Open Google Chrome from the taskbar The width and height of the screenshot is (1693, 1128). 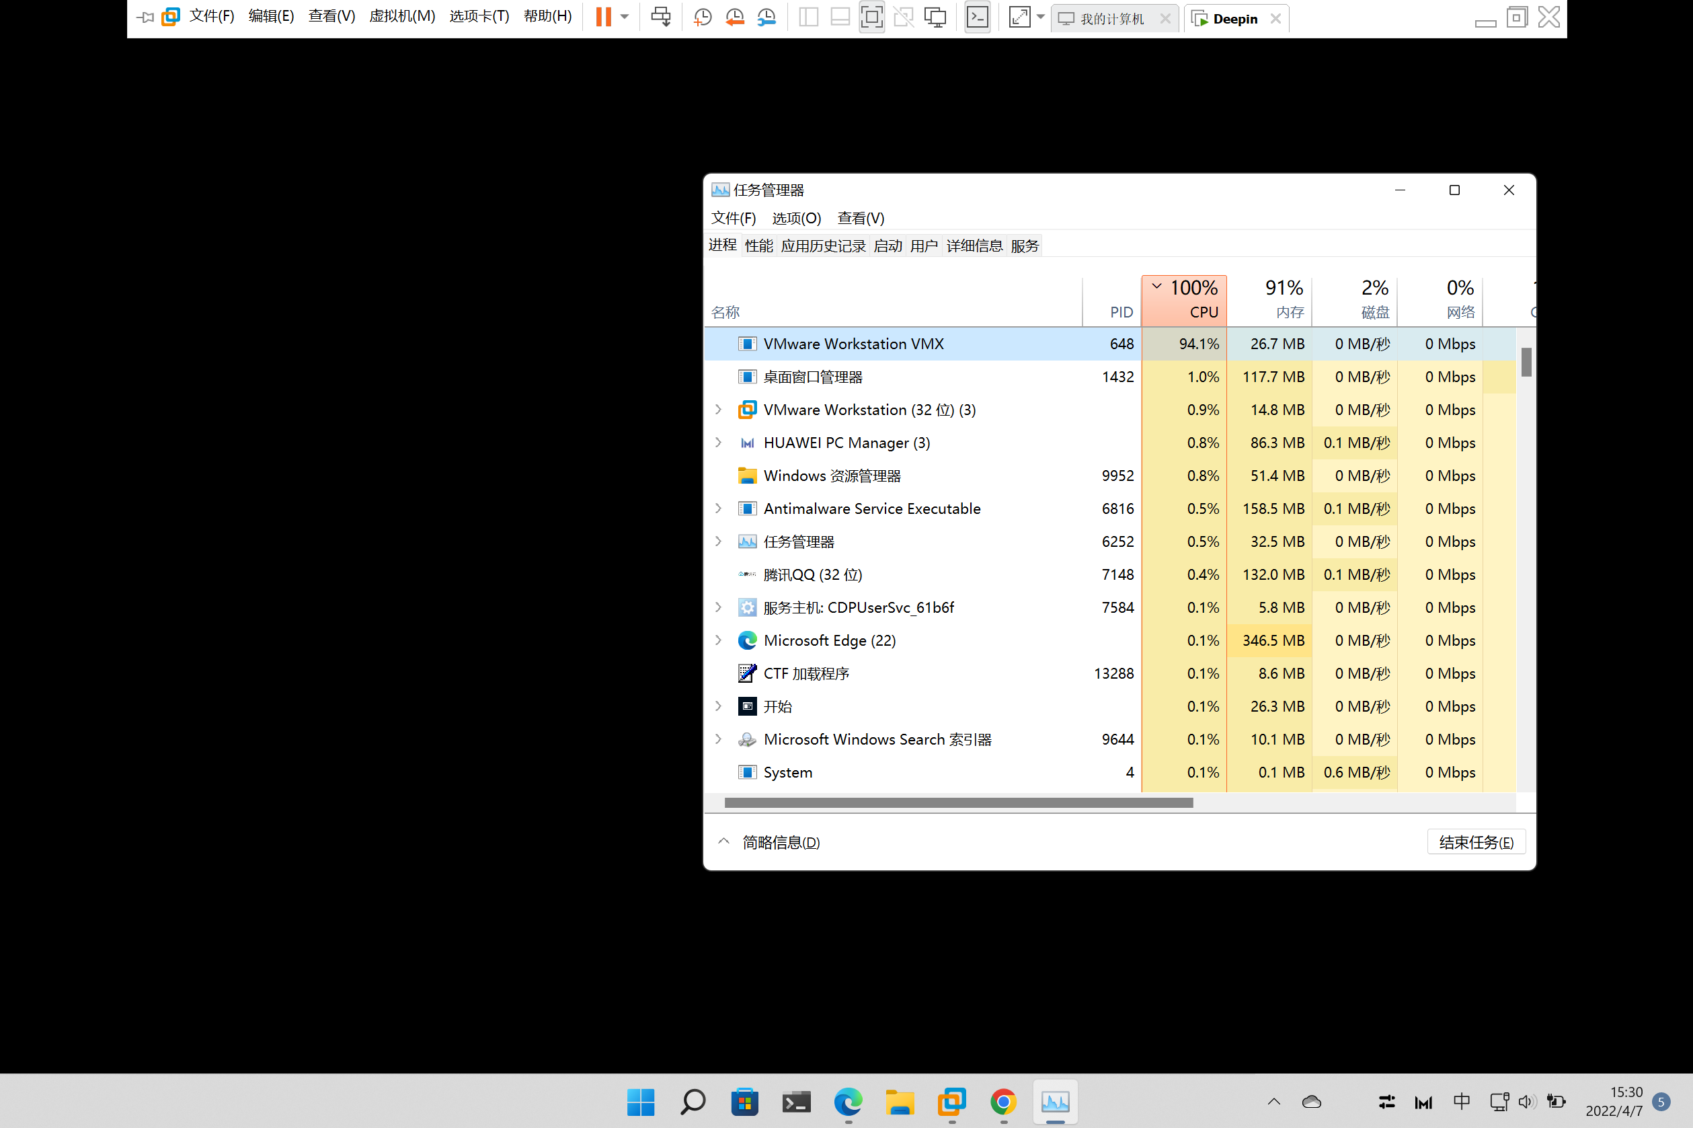[1003, 1101]
